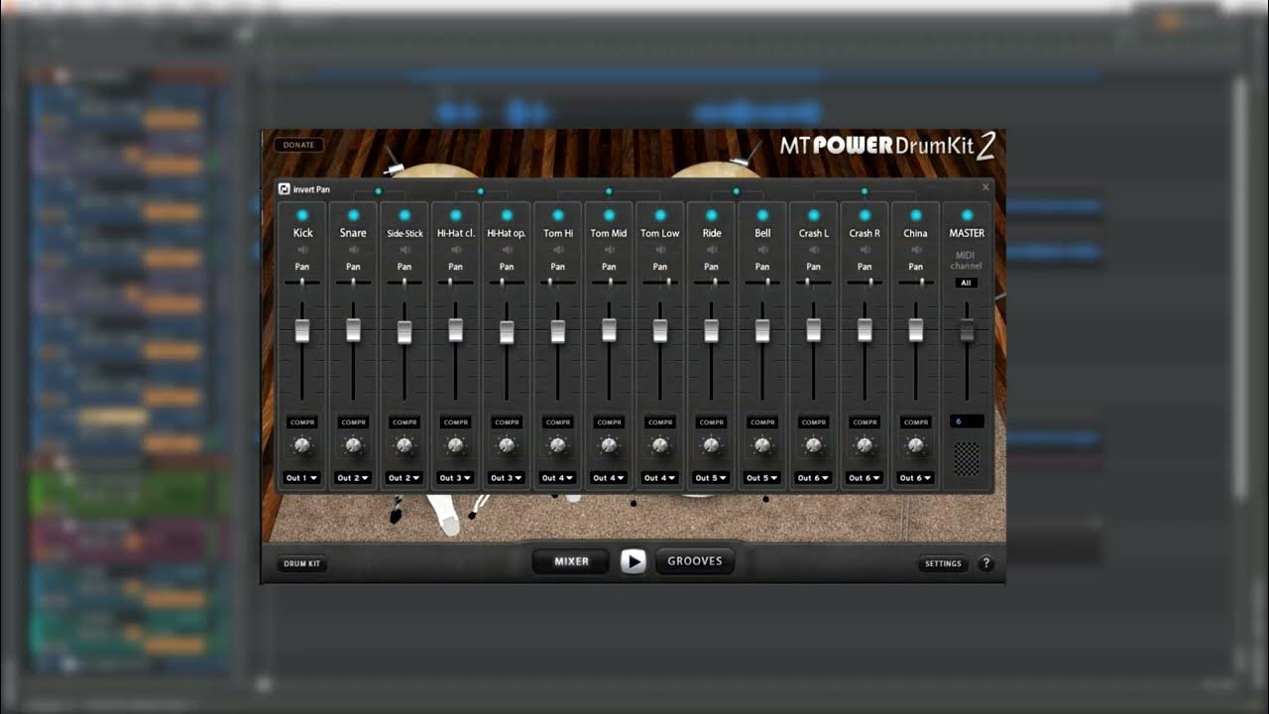Start groove playback with the play button
1269x714 pixels.
click(634, 561)
